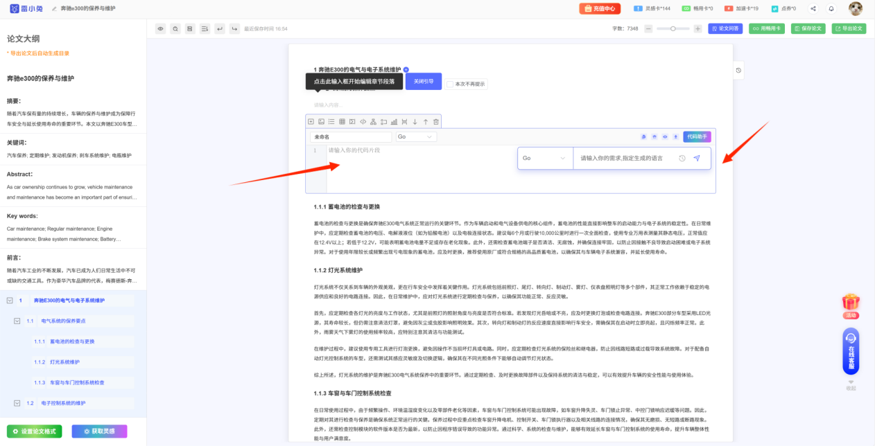
Task: Open code block language dropdown Go
Action: [x=415, y=137]
